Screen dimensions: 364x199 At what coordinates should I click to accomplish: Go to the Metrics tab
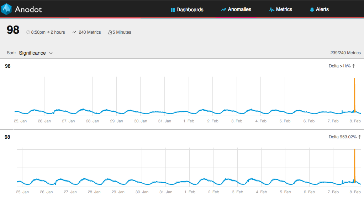[280, 10]
